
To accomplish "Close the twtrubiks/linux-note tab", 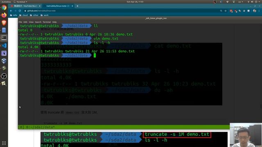I will 72,6.
